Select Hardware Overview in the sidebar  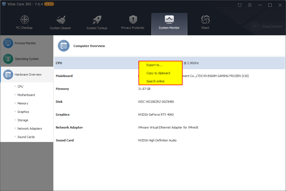[27, 74]
